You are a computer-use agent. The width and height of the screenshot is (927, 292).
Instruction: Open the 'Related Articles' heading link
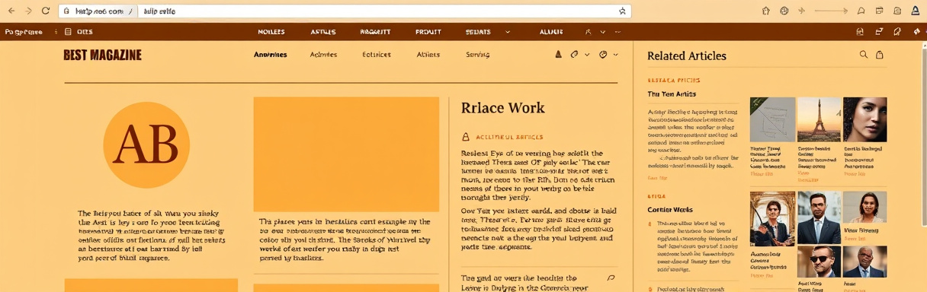tap(687, 56)
